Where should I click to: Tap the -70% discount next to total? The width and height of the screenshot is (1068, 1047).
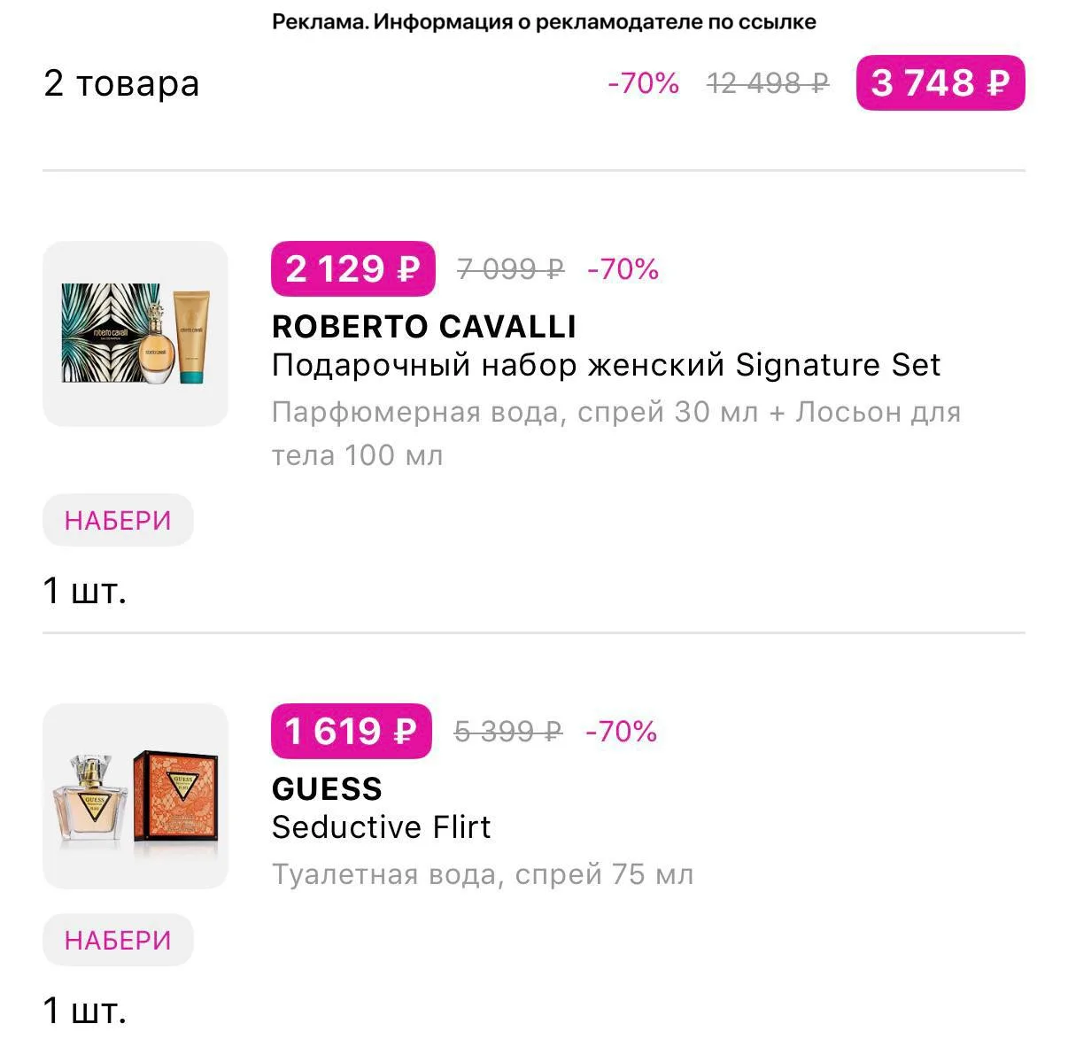tap(643, 83)
